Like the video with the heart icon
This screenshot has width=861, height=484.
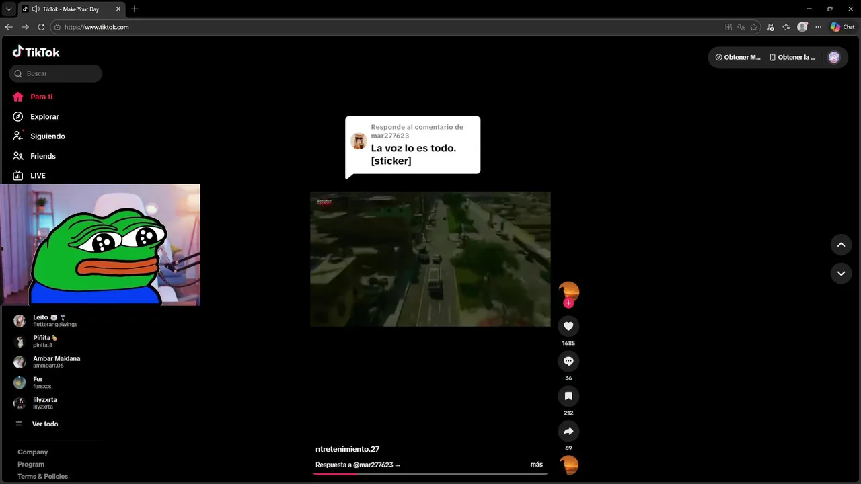(568, 326)
